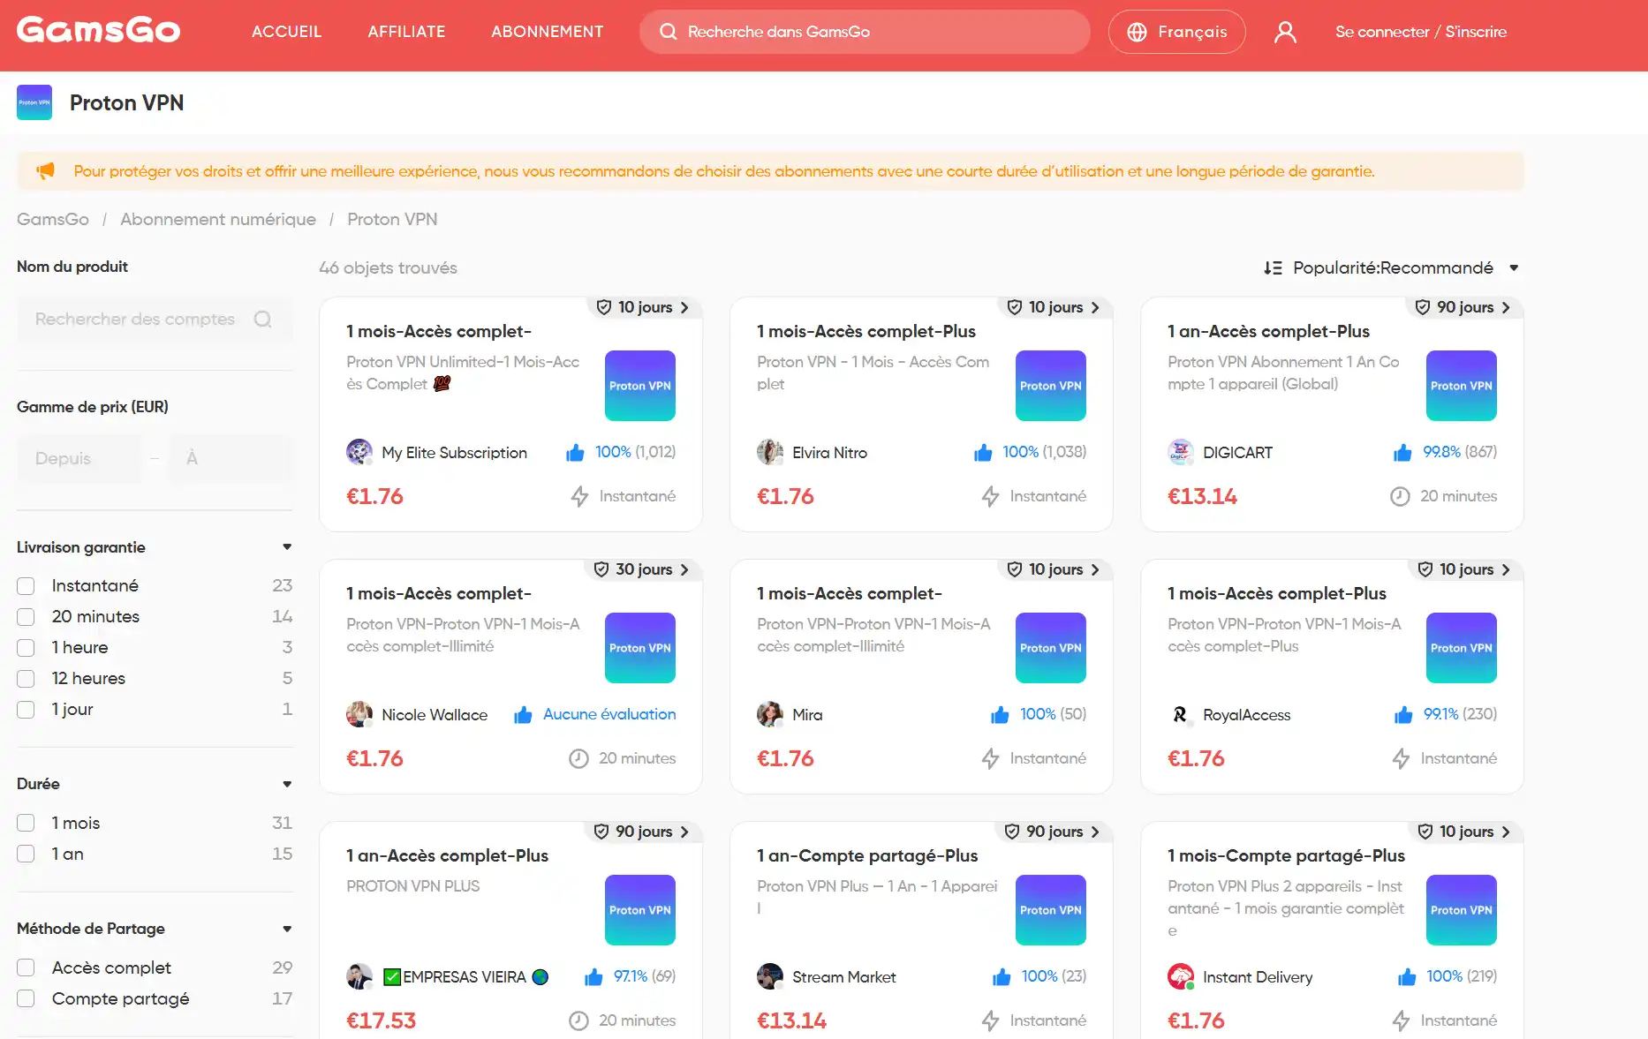This screenshot has width=1648, height=1039.
Task: Click the DIGICART seller avatar
Action: click(x=1181, y=452)
